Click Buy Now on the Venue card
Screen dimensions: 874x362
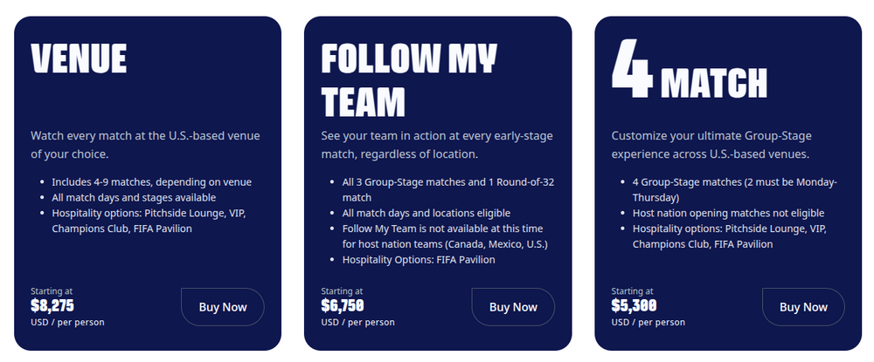222,307
